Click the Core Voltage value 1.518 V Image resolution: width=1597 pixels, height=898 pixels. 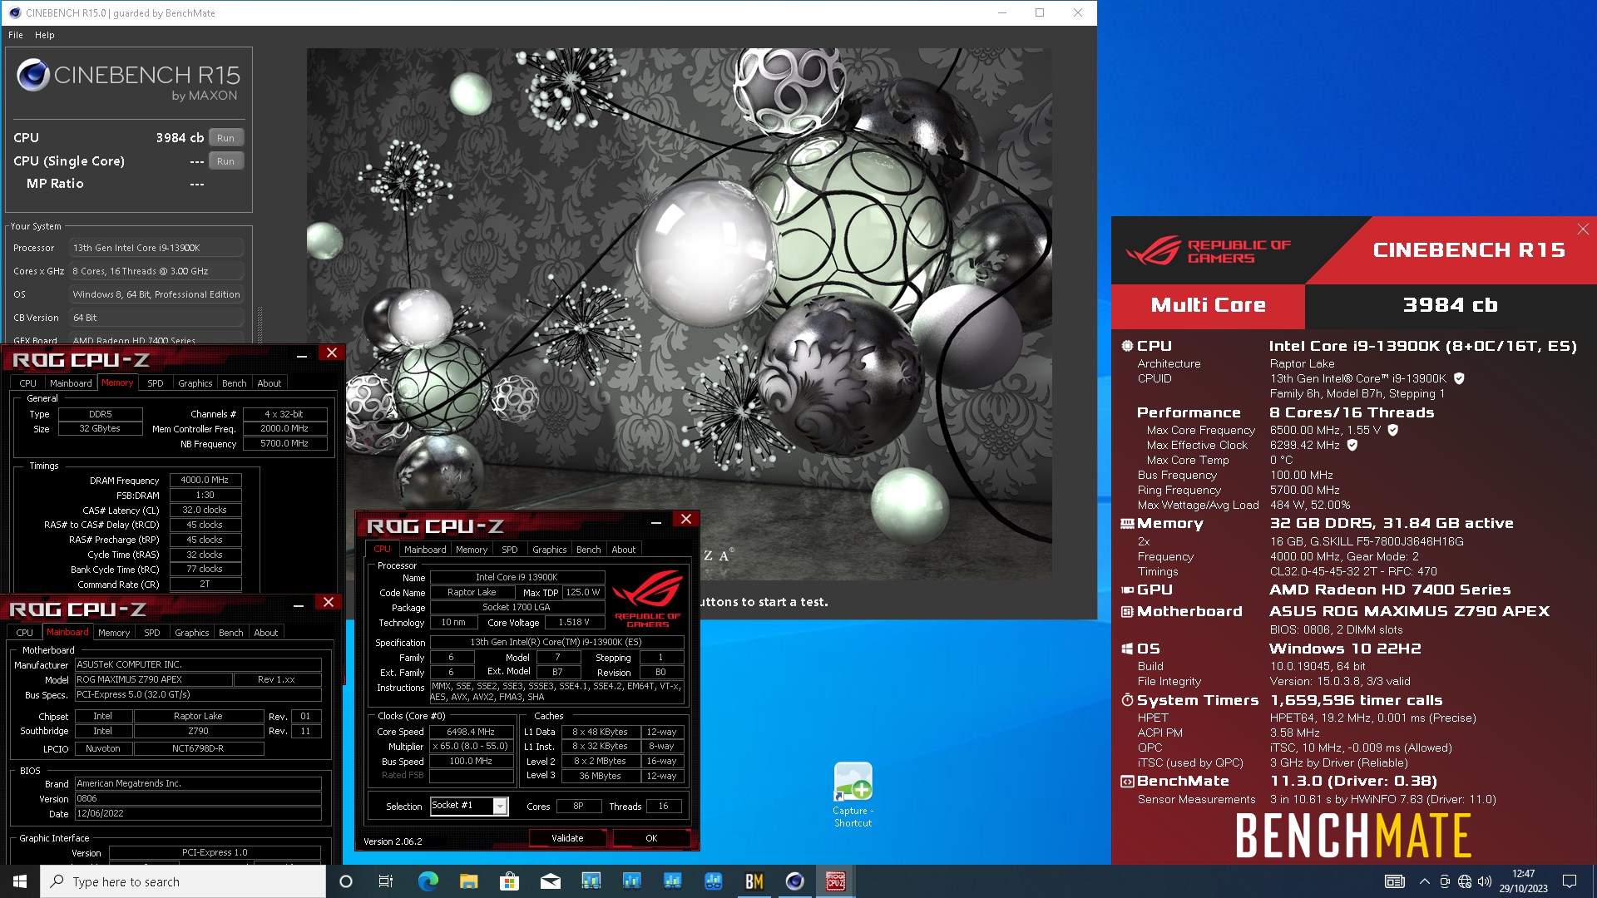tap(574, 622)
